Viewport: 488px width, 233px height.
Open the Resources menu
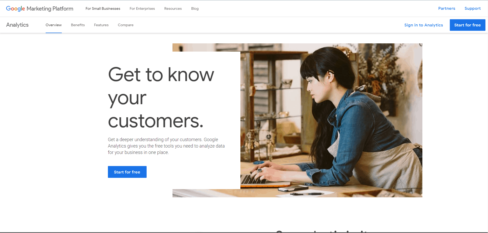point(173,8)
